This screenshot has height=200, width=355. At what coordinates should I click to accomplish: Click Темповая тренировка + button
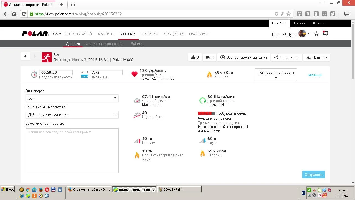click(276, 75)
